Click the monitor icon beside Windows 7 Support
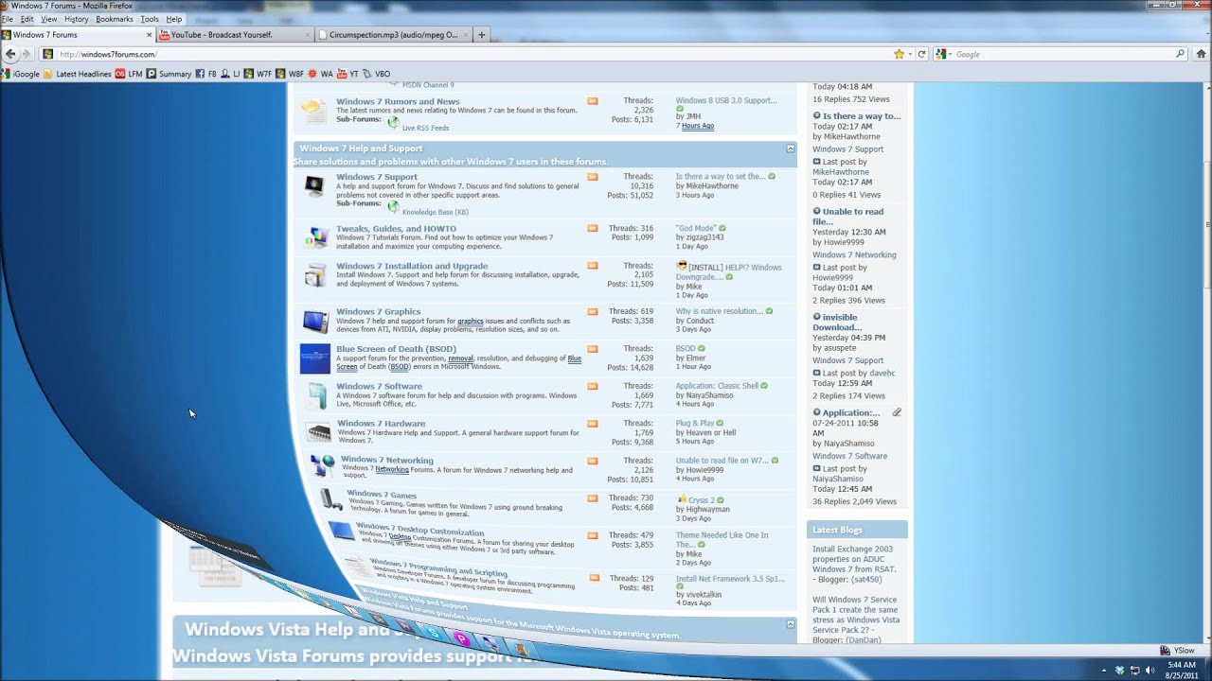This screenshot has width=1212, height=681. (314, 185)
